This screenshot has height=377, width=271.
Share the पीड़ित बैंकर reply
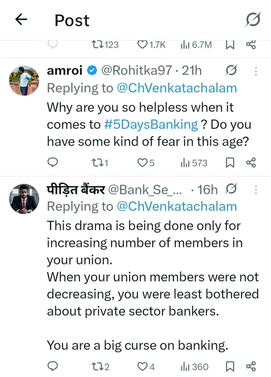[250, 367]
